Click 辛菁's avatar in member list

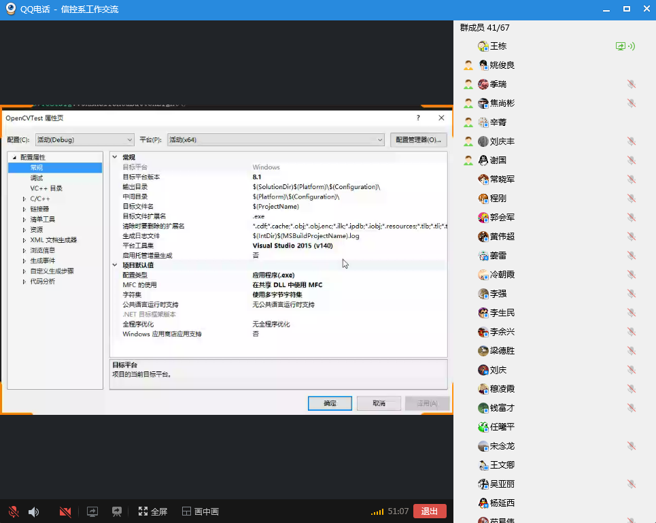point(483,122)
